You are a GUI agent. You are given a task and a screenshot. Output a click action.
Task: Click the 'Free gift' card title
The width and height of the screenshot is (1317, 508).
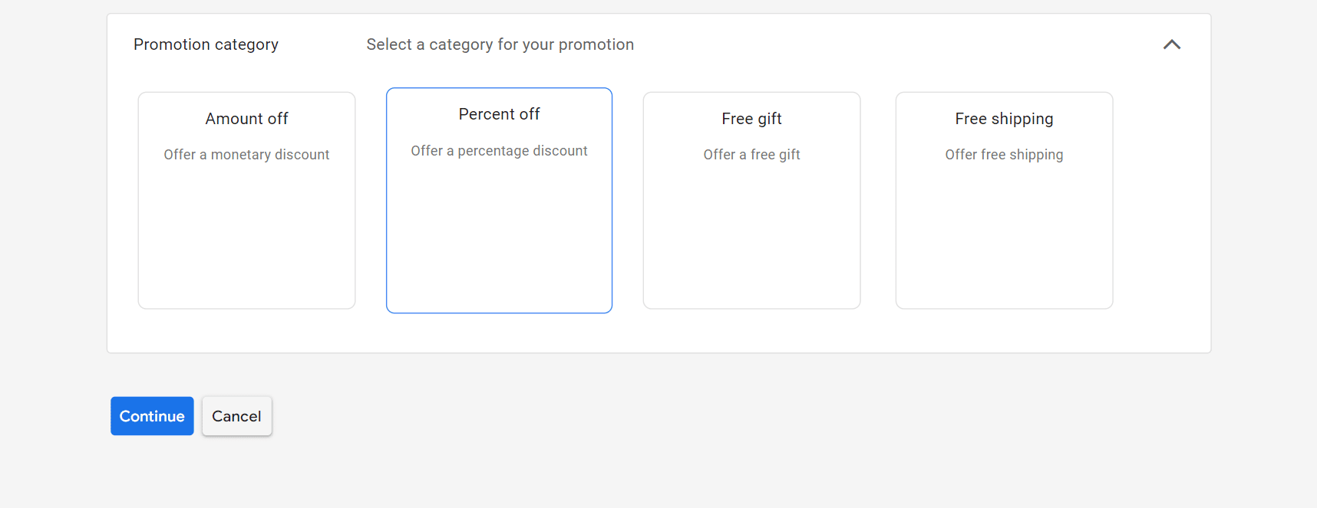(751, 119)
